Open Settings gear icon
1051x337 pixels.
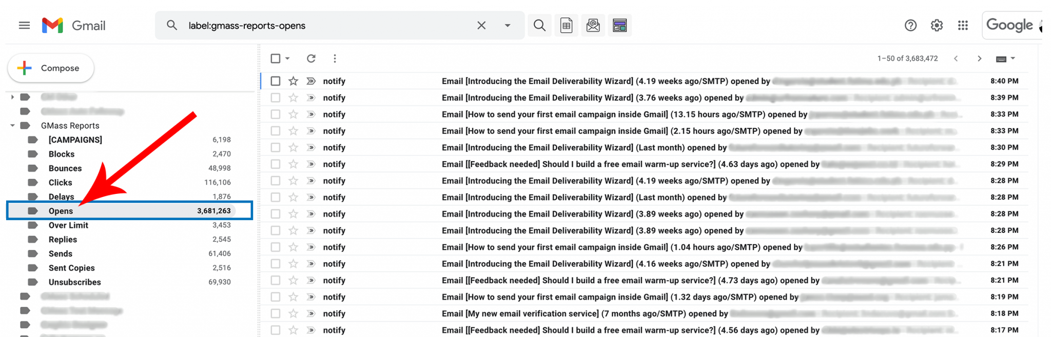937,25
